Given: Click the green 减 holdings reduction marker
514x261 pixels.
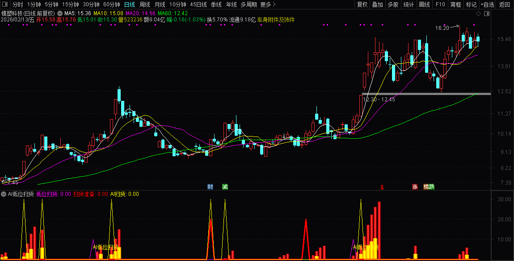Looking at the screenshot, I should 225,186.
